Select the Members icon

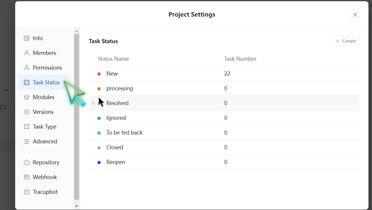[x=27, y=53]
